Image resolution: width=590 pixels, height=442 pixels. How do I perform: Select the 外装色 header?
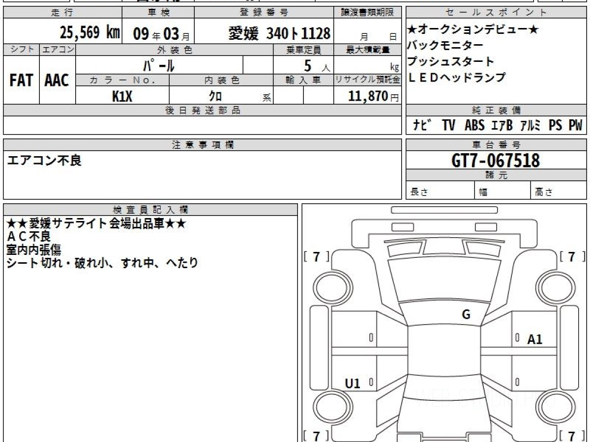tap(175, 50)
